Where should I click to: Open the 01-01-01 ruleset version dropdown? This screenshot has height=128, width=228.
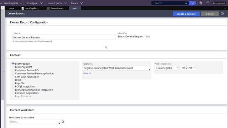[x=188, y=68]
